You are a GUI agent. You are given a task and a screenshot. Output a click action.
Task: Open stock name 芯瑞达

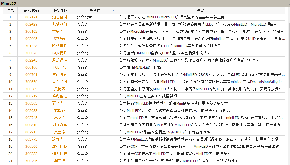(60, 111)
